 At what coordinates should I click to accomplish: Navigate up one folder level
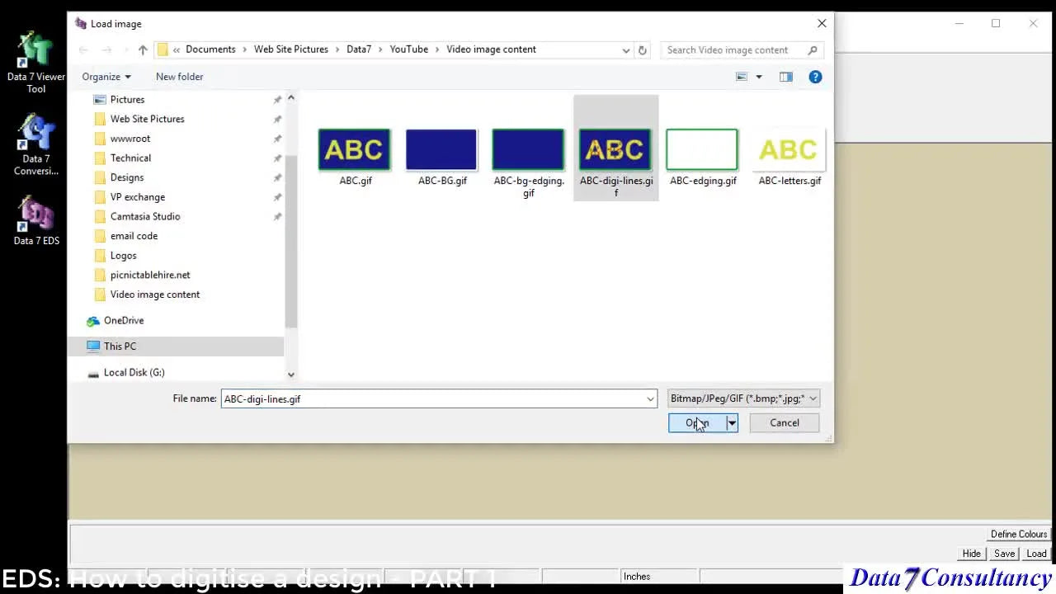coord(142,49)
